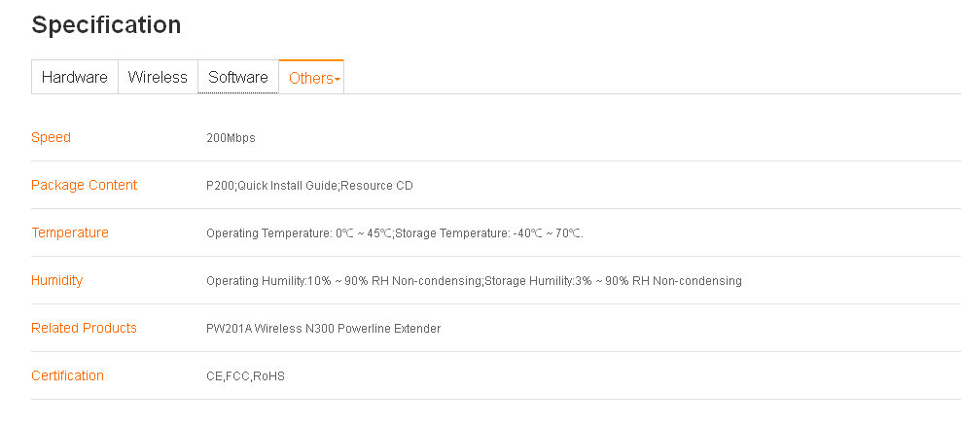Click the Speed row label
This screenshot has width=961, height=427.
point(51,138)
